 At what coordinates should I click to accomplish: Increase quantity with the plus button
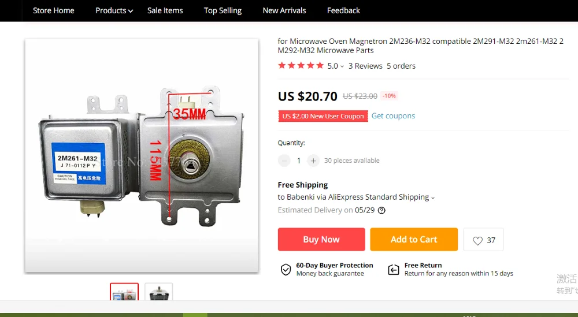coord(313,161)
